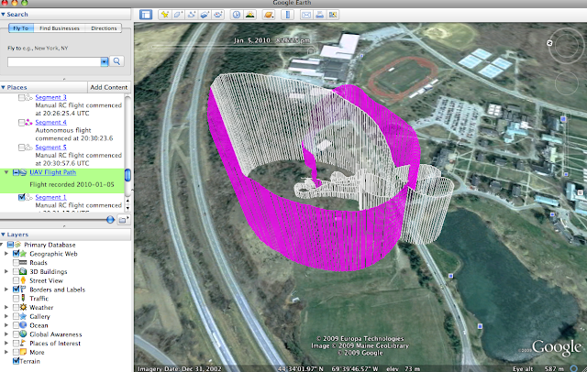Click the Gallery star icon in Layers
587x372 pixels.
click(x=23, y=316)
